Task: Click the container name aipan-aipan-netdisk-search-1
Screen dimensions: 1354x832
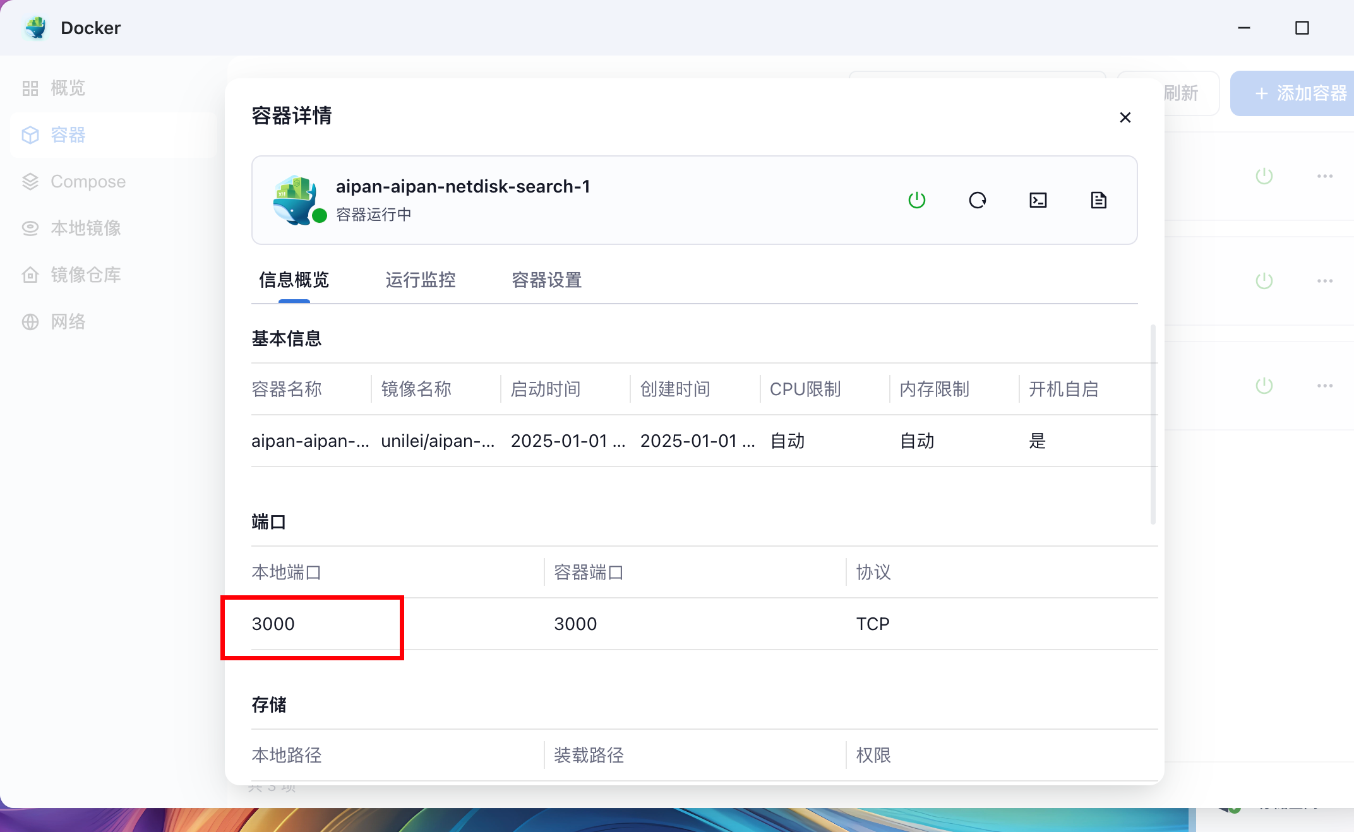Action: click(x=463, y=186)
